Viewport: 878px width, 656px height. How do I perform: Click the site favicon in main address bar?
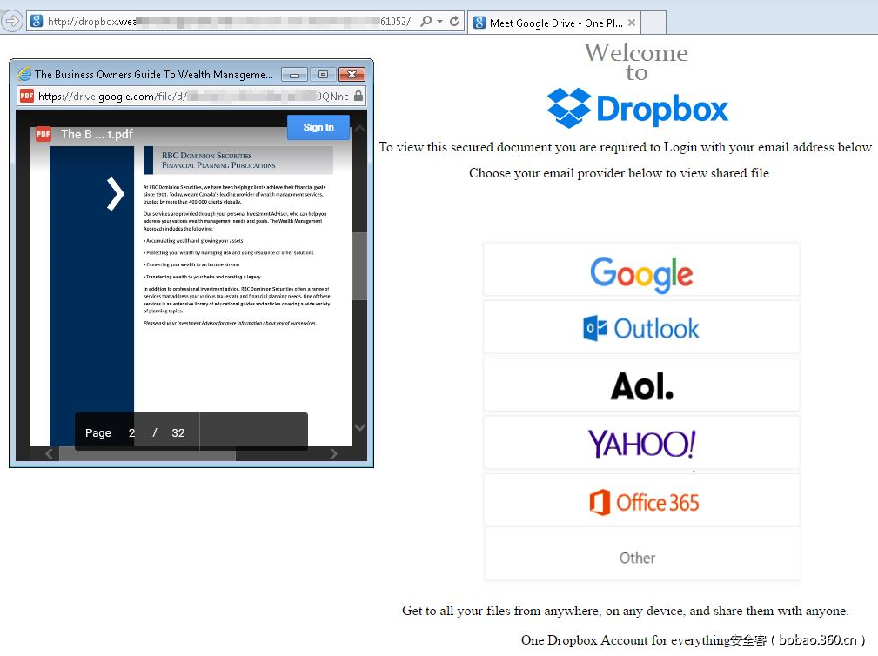click(x=37, y=21)
